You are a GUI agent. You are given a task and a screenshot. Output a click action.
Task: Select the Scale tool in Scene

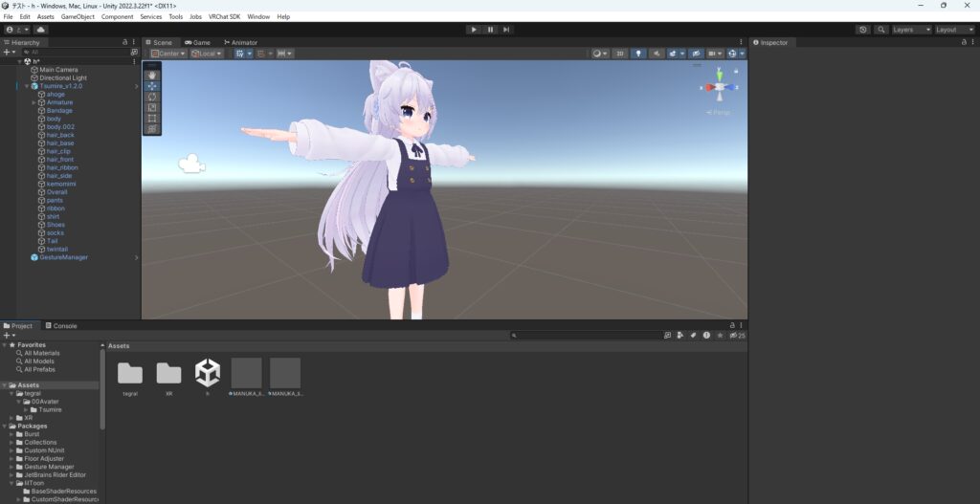tap(152, 107)
